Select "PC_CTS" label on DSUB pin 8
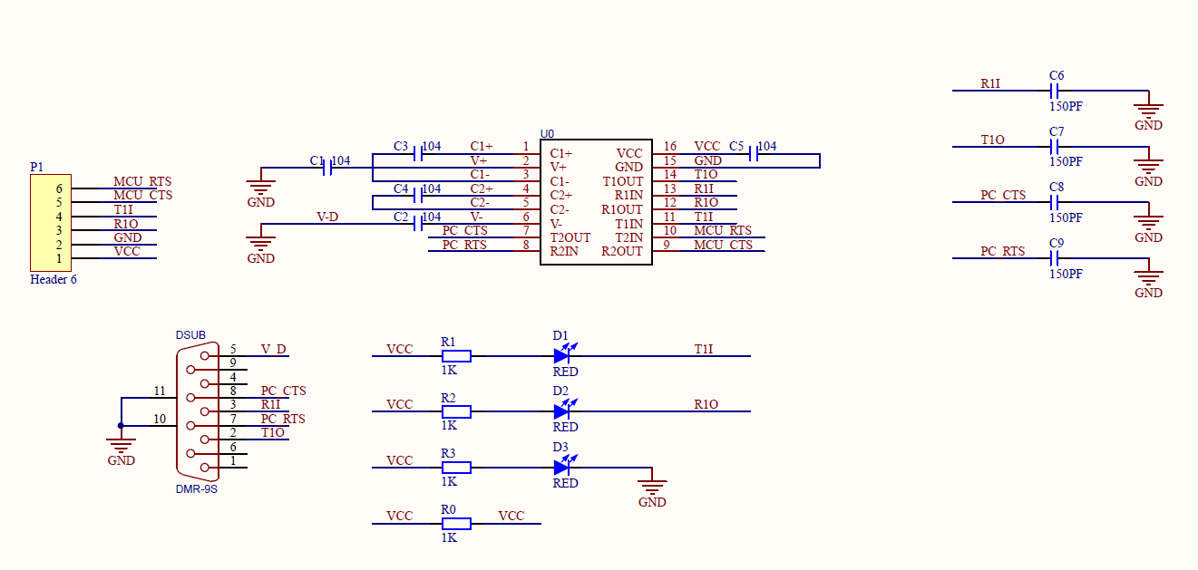The height and width of the screenshot is (570, 1198). (283, 391)
